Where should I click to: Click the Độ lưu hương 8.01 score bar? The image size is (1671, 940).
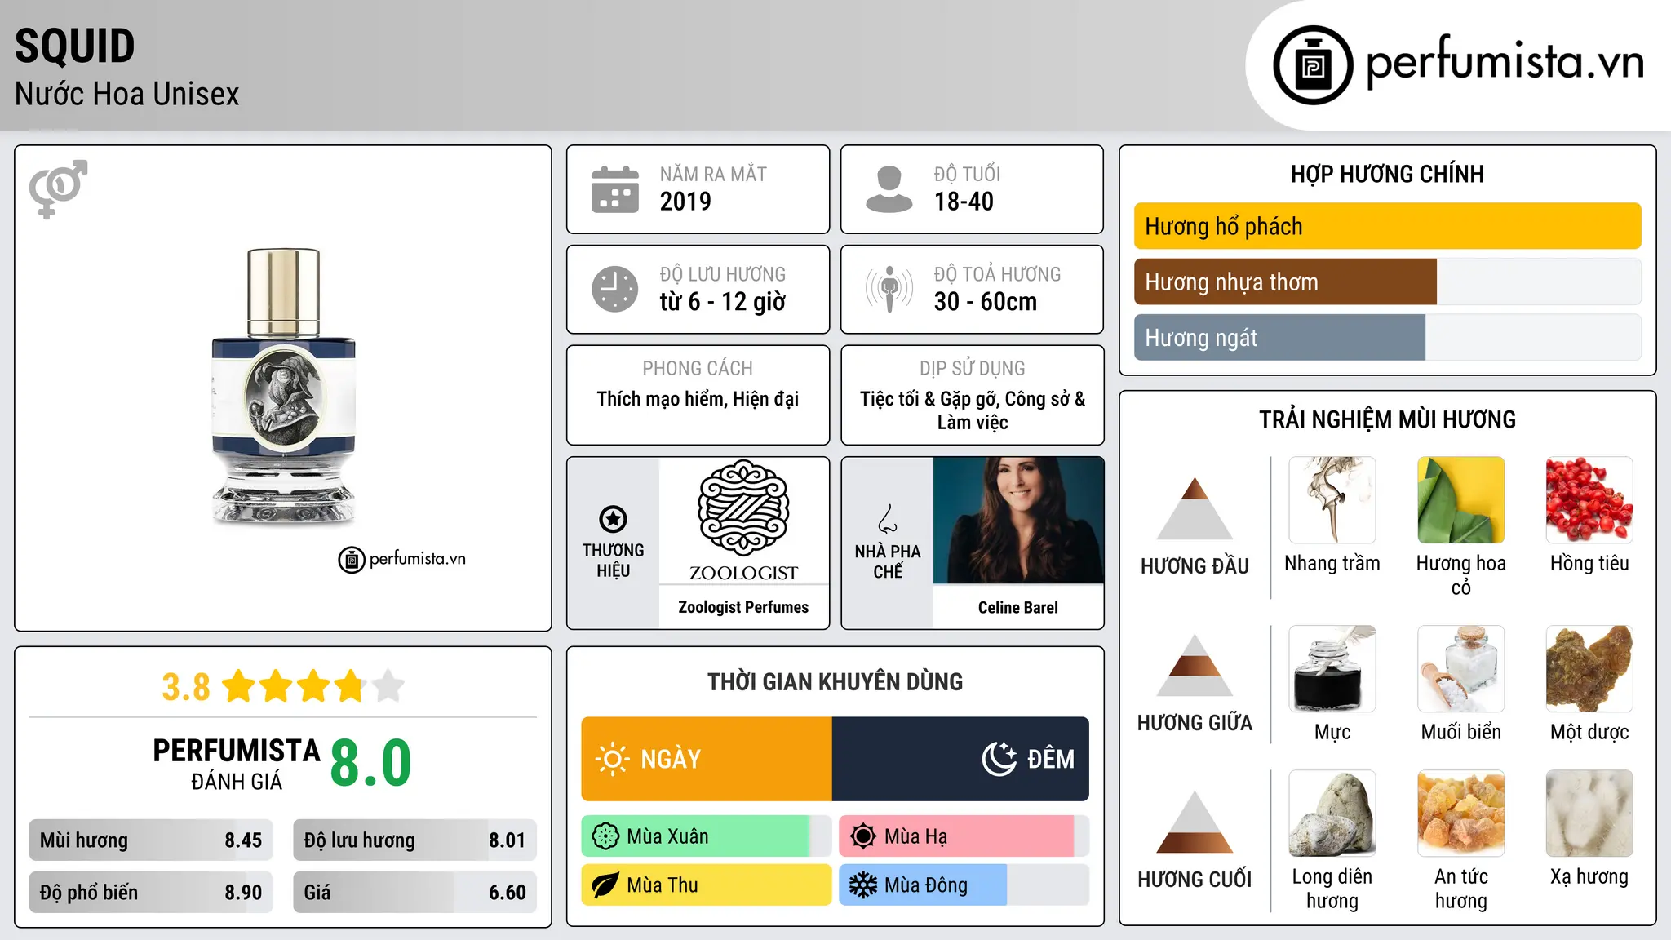point(414,840)
